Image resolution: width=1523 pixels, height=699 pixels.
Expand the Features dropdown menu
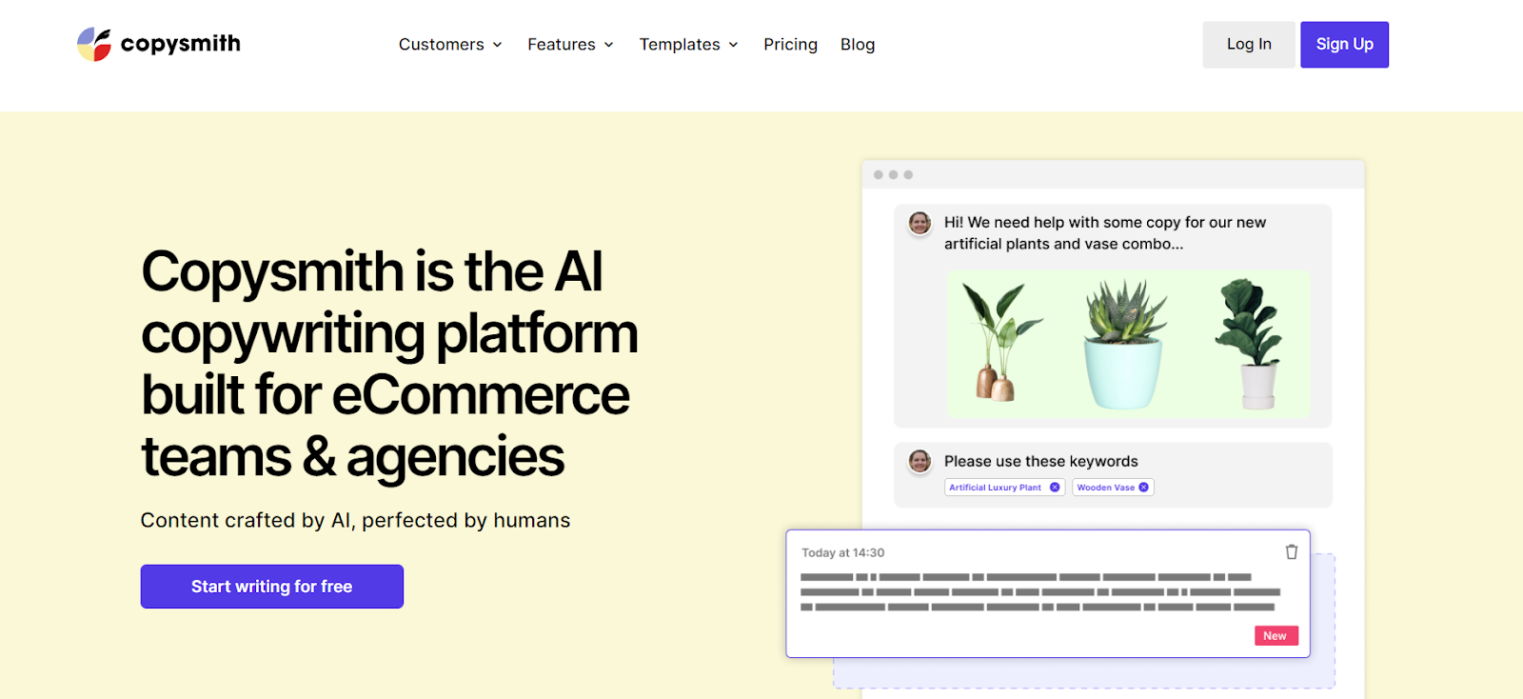point(571,45)
